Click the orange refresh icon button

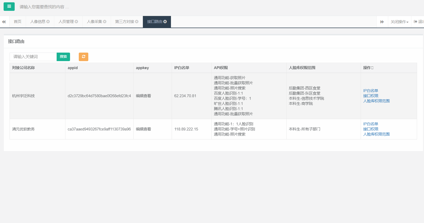83,57
